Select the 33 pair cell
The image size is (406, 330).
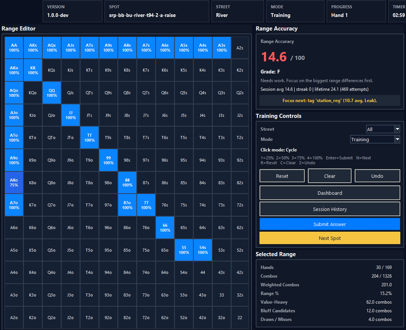pos(222,295)
